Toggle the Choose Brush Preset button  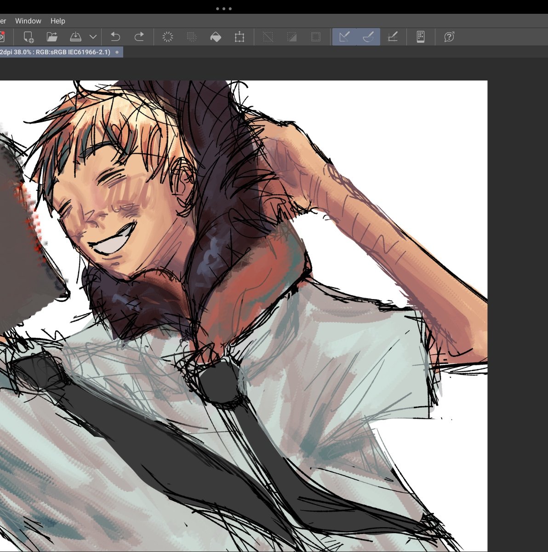(368, 37)
